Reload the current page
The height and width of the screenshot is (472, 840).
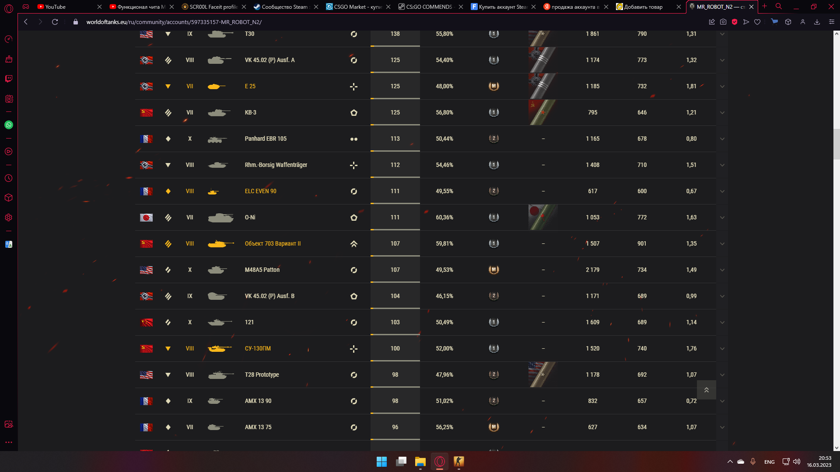(55, 22)
